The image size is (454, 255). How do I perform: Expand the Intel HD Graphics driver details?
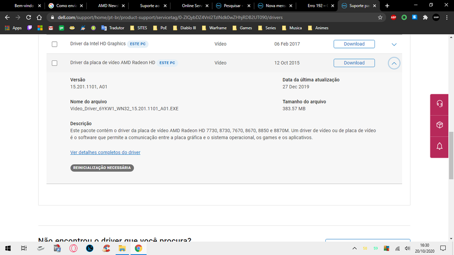[394, 44]
